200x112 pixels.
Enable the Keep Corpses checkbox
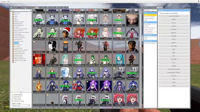tap(12, 99)
